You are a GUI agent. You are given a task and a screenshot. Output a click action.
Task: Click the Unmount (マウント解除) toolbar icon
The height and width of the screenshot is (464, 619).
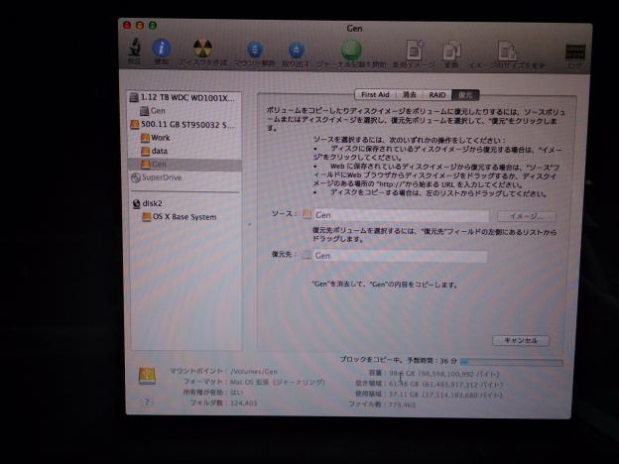pos(255,51)
